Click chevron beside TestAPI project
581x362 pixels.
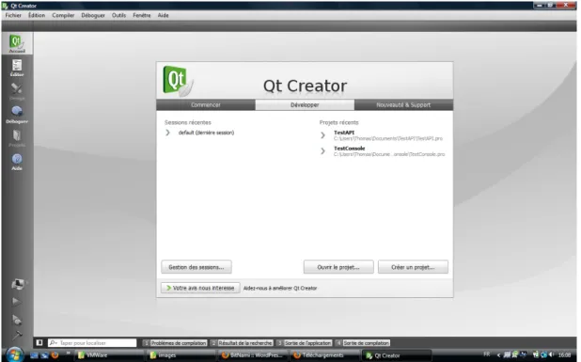tap(322, 135)
